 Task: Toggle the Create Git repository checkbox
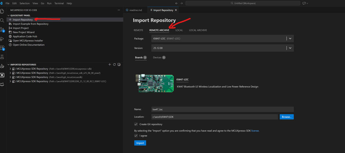tap(136, 124)
